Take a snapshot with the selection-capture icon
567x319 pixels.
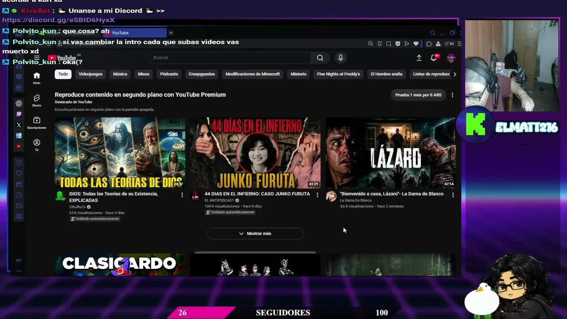388,44
